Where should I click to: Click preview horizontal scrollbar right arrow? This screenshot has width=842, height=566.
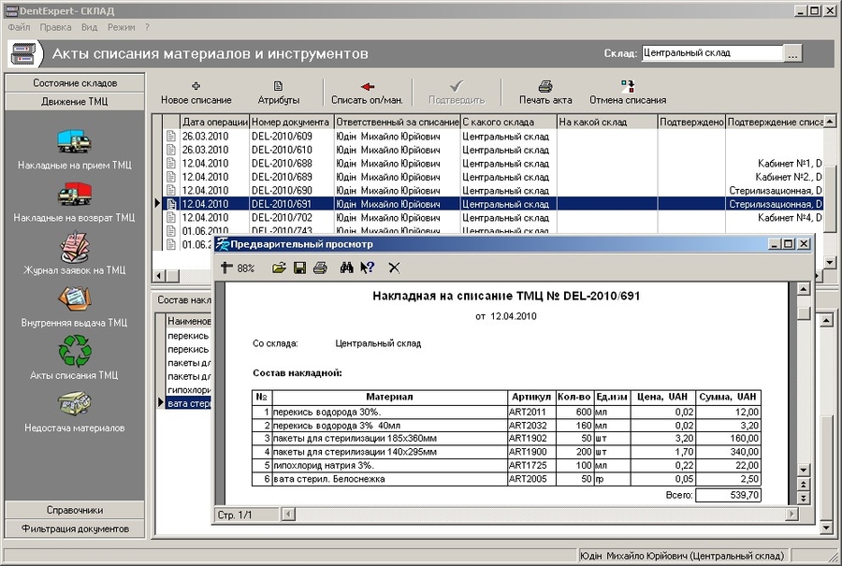coord(791,515)
